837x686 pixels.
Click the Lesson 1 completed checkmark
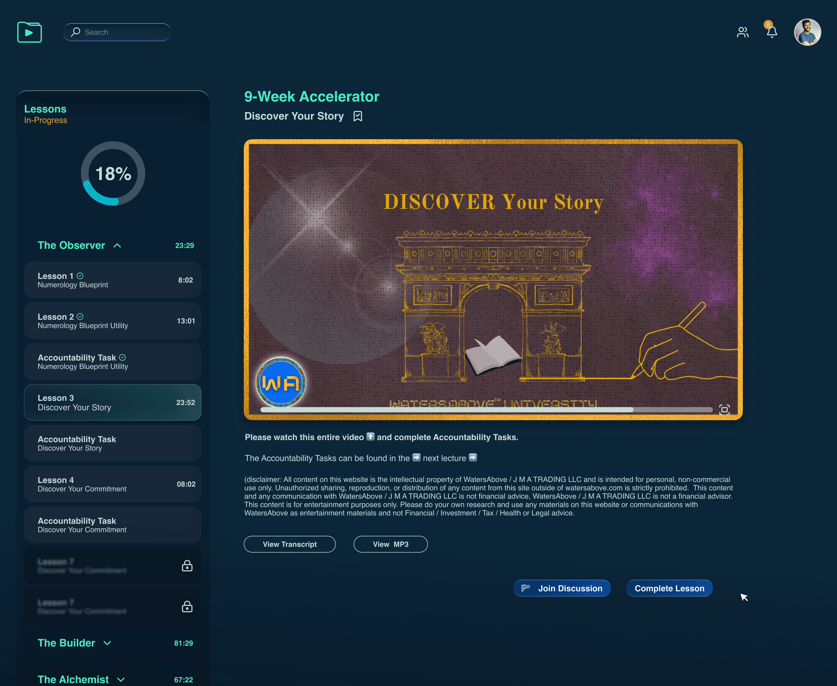coord(80,276)
